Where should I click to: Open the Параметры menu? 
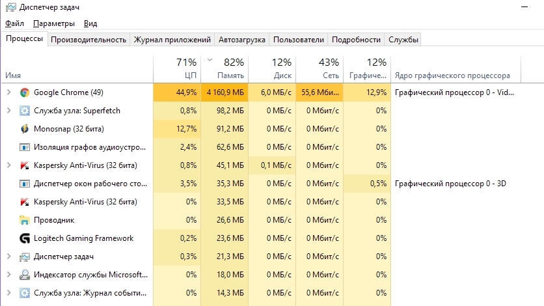pyautogui.click(x=54, y=23)
